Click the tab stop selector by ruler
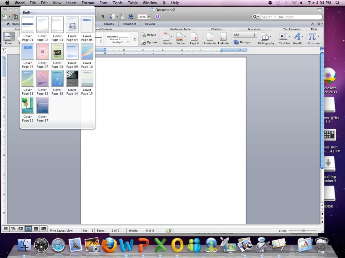 coord(4,50)
